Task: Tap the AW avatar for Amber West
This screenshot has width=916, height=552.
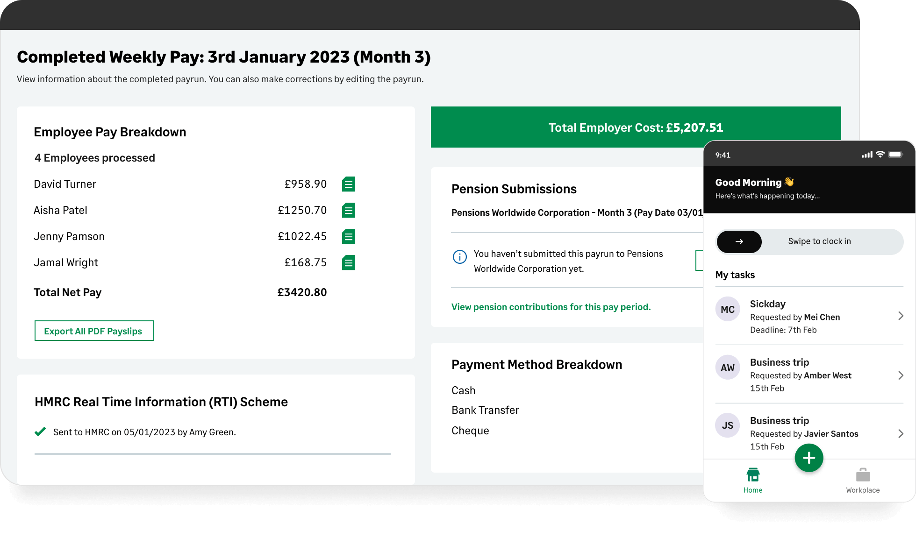Action: pos(727,368)
